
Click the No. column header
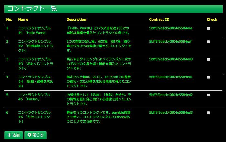(9, 20)
